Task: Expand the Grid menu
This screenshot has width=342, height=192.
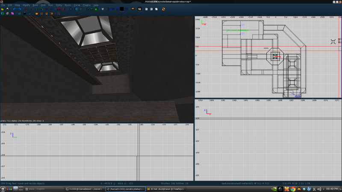Action: click(x=43, y=5)
